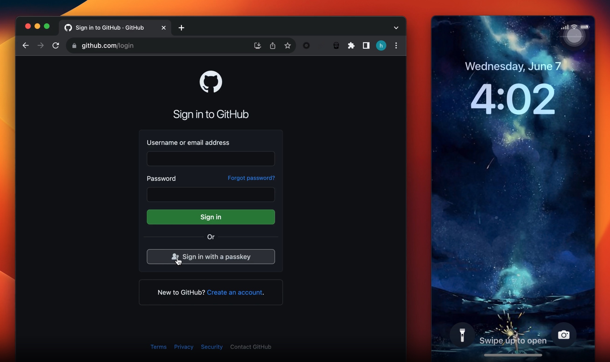610x362 pixels.
Task: Click the 'Username or email address' label
Action: point(188,143)
